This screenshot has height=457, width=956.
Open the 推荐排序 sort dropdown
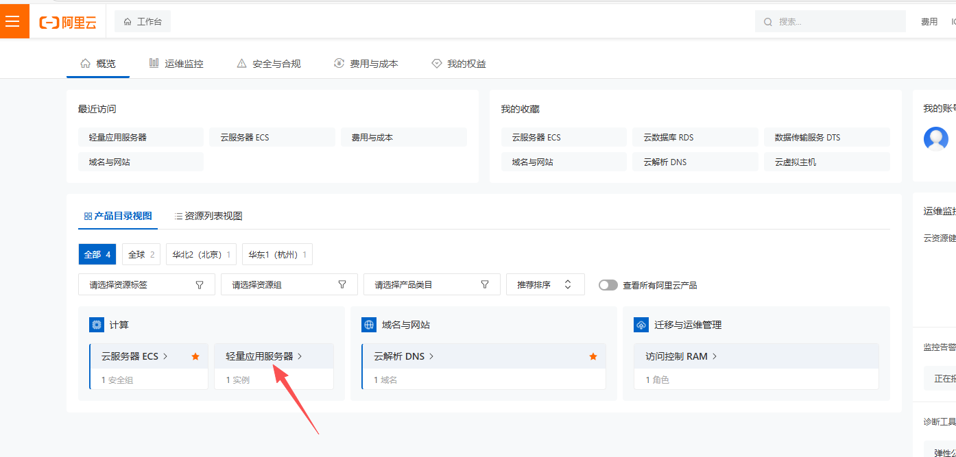click(x=545, y=284)
